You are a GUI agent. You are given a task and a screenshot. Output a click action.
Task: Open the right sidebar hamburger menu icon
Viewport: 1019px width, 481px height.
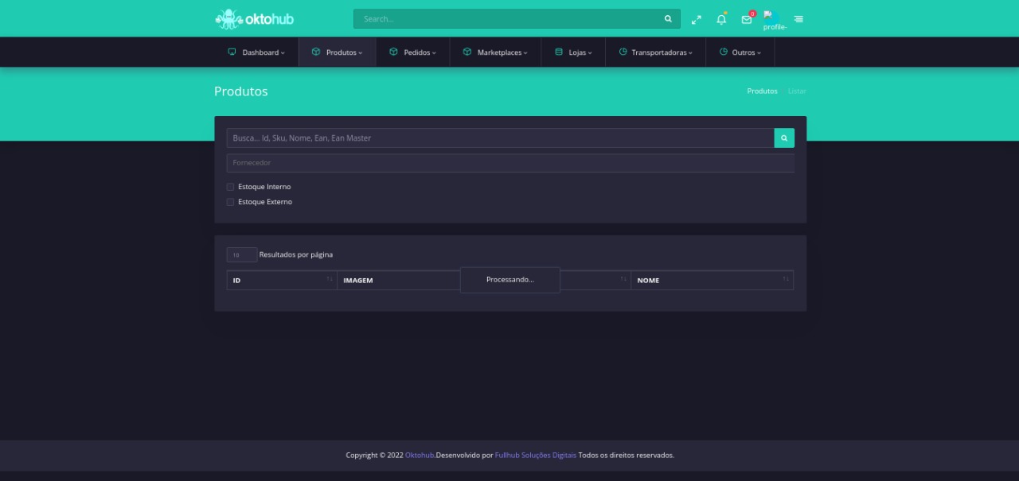pyautogui.click(x=798, y=19)
